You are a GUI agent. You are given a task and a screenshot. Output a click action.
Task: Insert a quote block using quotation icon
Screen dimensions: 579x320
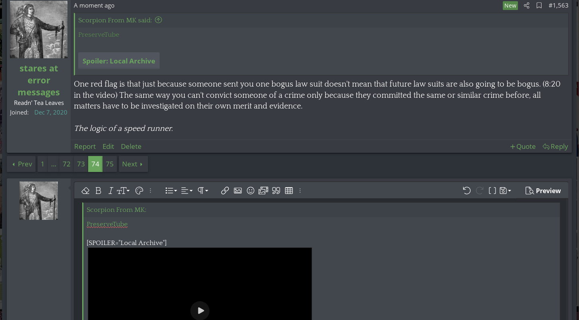[x=276, y=191]
